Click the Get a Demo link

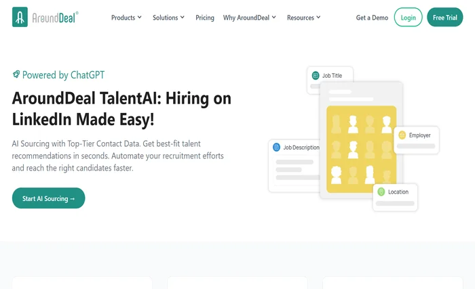pos(372,18)
